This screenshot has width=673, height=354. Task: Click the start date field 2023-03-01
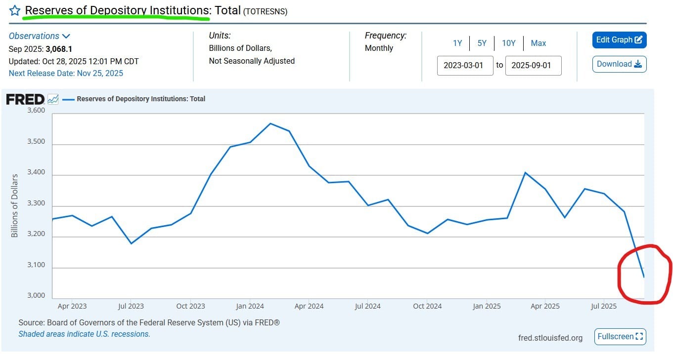tap(465, 66)
